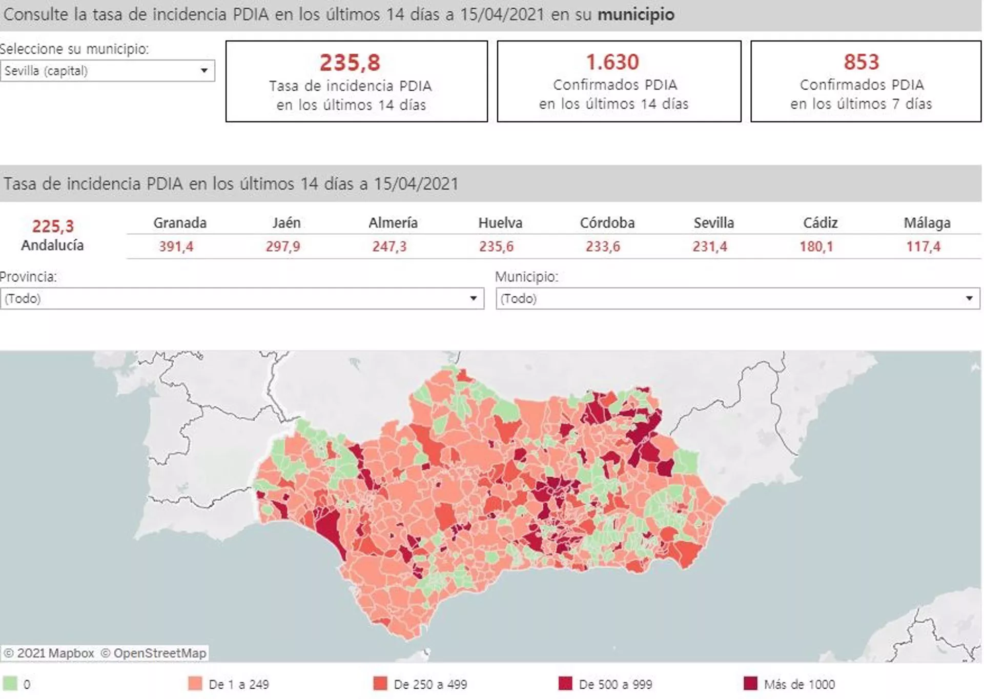The height and width of the screenshot is (699, 984).
Task: Click the Andalucía total value 225,3
Action: coord(53,226)
